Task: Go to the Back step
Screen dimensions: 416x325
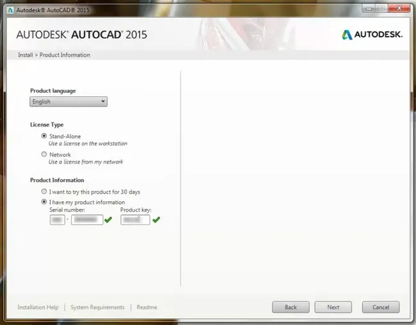Action: pos(291,307)
